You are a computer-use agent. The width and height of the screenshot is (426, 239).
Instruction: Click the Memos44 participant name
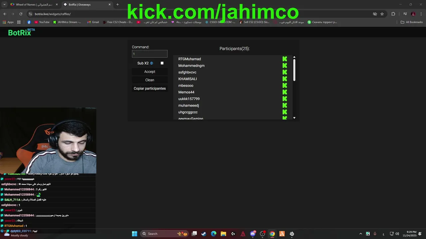(186, 92)
